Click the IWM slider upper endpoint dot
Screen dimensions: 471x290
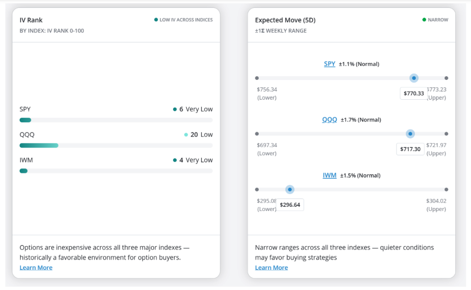446,189
